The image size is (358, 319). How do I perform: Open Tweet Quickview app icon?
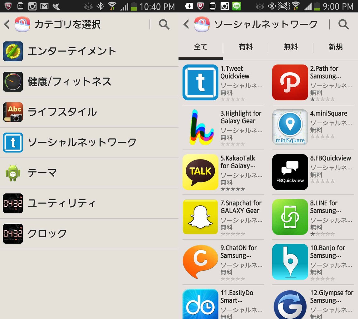click(x=200, y=83)
